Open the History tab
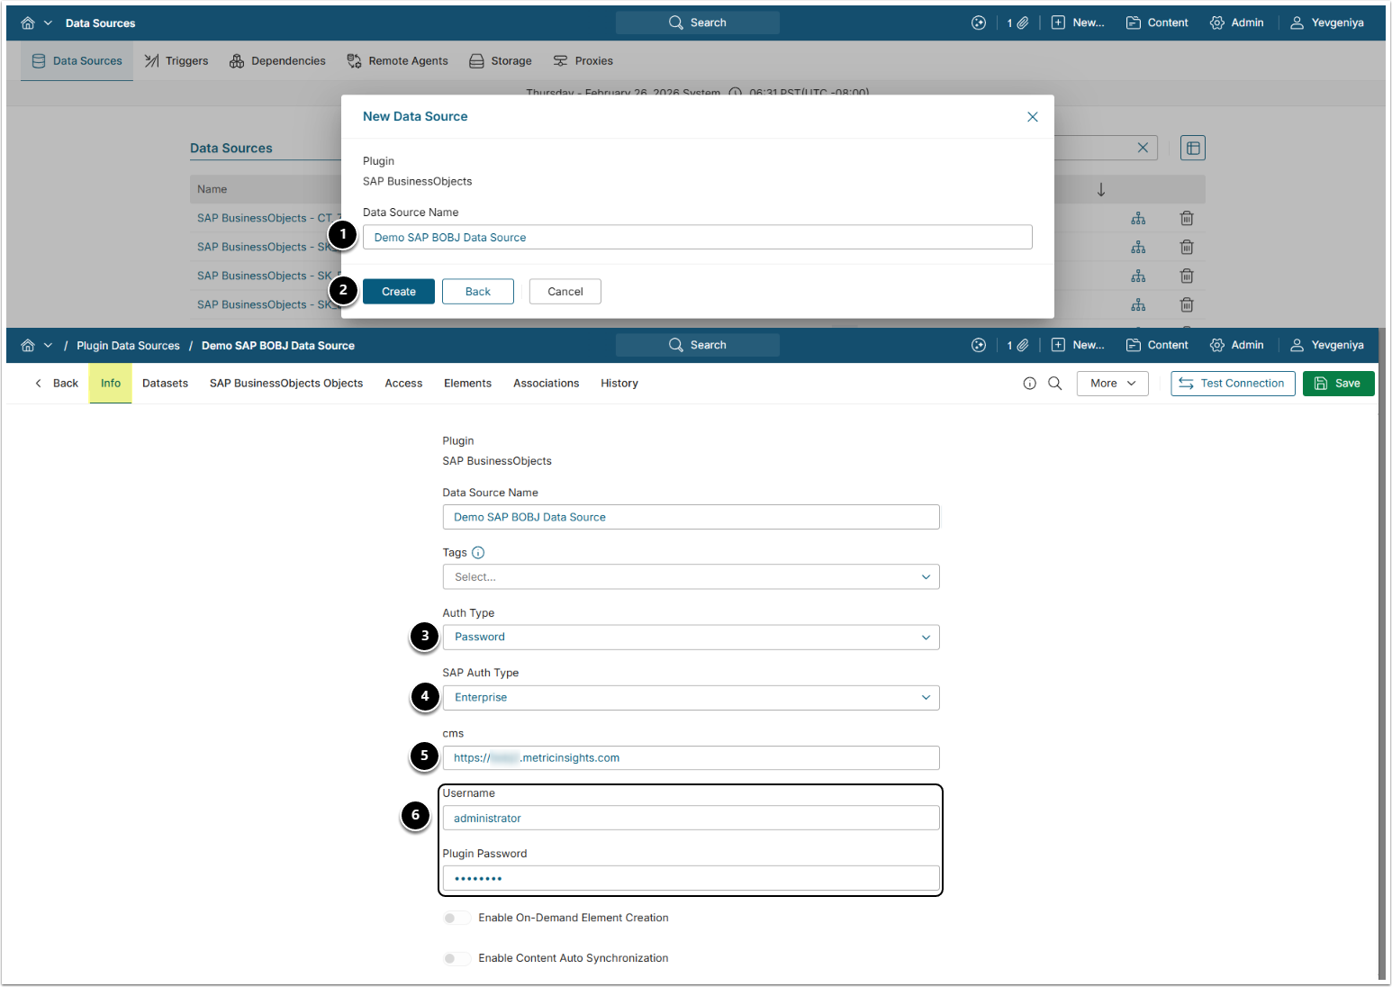1392x987 pixels. click(x=619, y=384)
